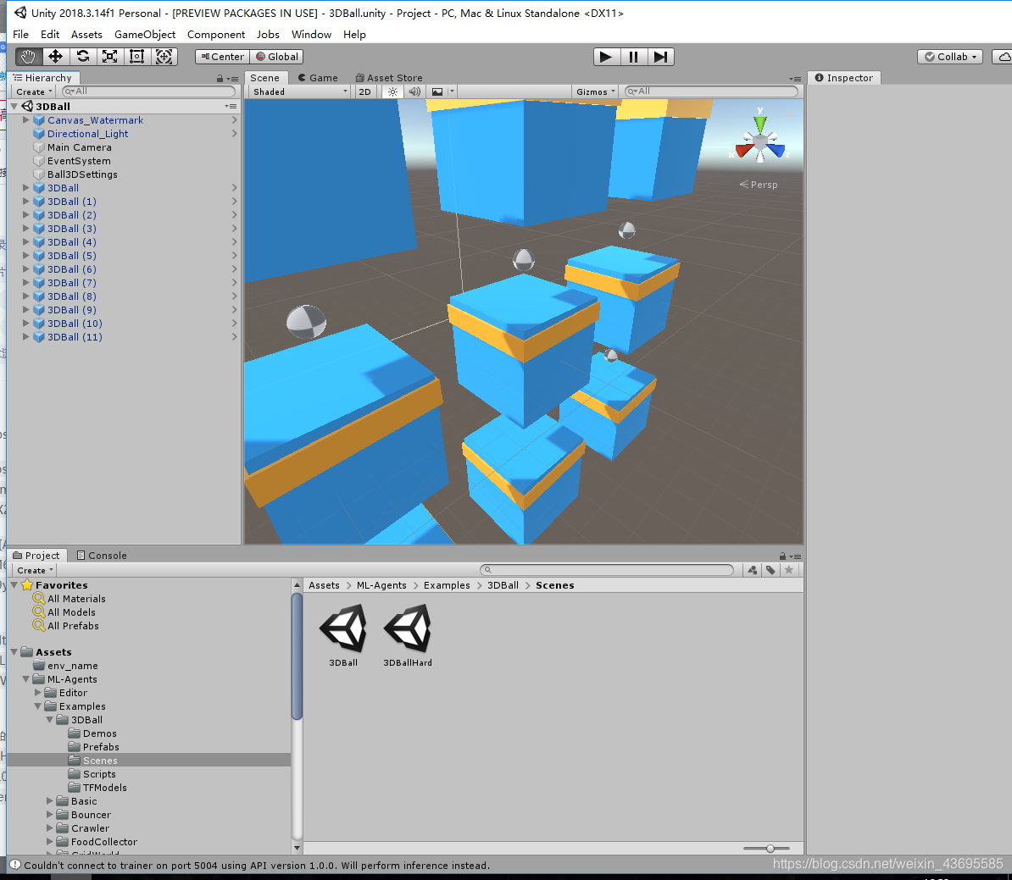Click the blue Z axis gizmo cone
The height and width of the screenshot is (880, 1012).
point(776,150)
